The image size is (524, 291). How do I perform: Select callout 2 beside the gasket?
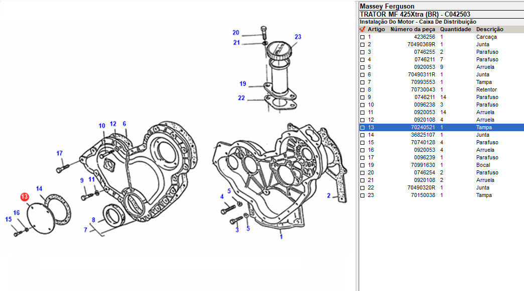329,196
